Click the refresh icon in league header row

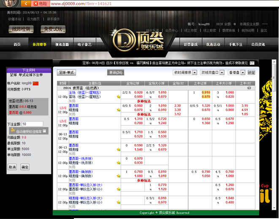(249, 88)
